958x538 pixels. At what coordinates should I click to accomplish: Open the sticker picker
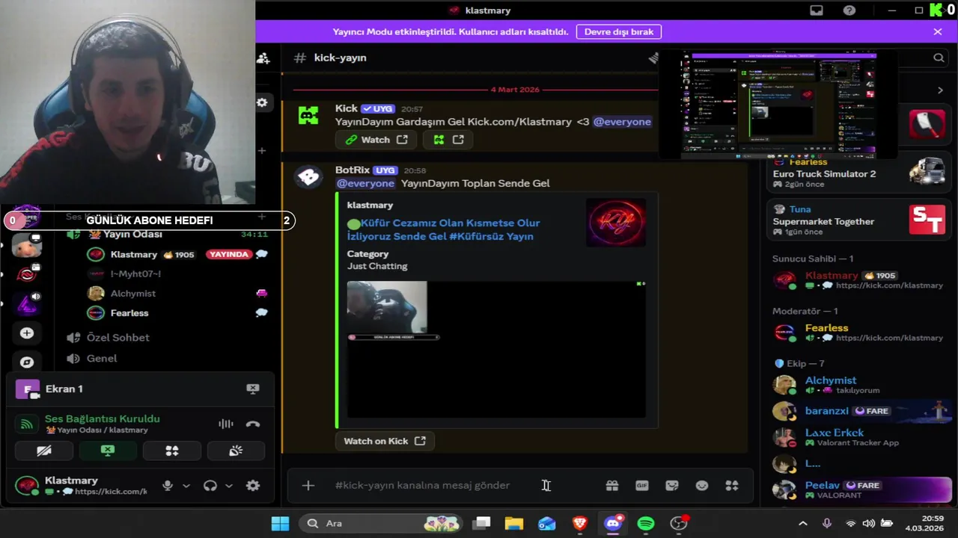(672, 486)
